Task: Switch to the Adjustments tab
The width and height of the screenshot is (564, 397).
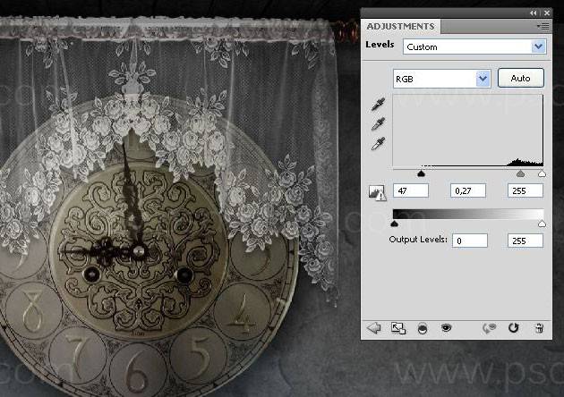Action: (400, 27)
